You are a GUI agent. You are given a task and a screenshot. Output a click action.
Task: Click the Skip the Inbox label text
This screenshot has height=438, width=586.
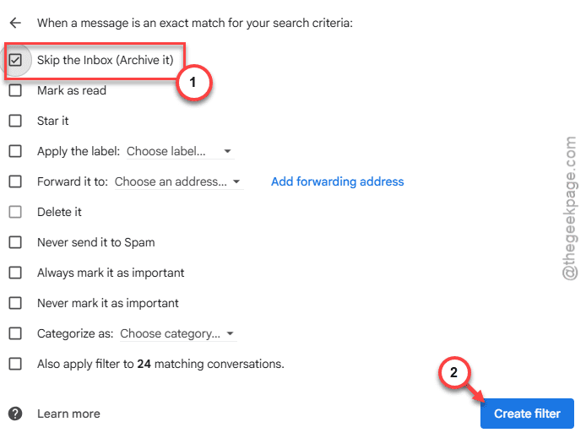coord(106,60)
